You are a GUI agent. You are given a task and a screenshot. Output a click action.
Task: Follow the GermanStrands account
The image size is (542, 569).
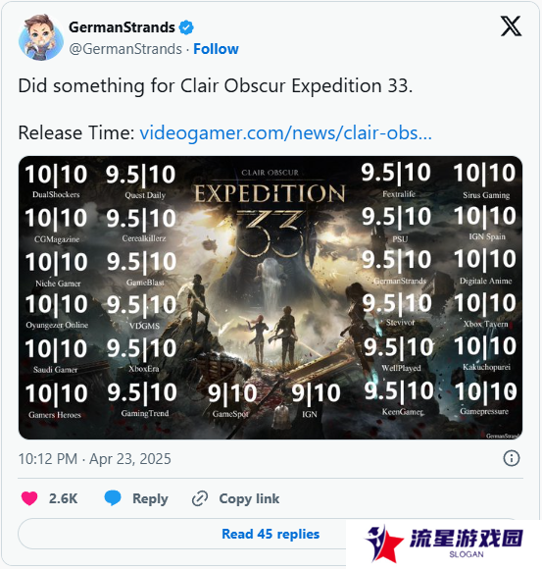coord(216,49)
